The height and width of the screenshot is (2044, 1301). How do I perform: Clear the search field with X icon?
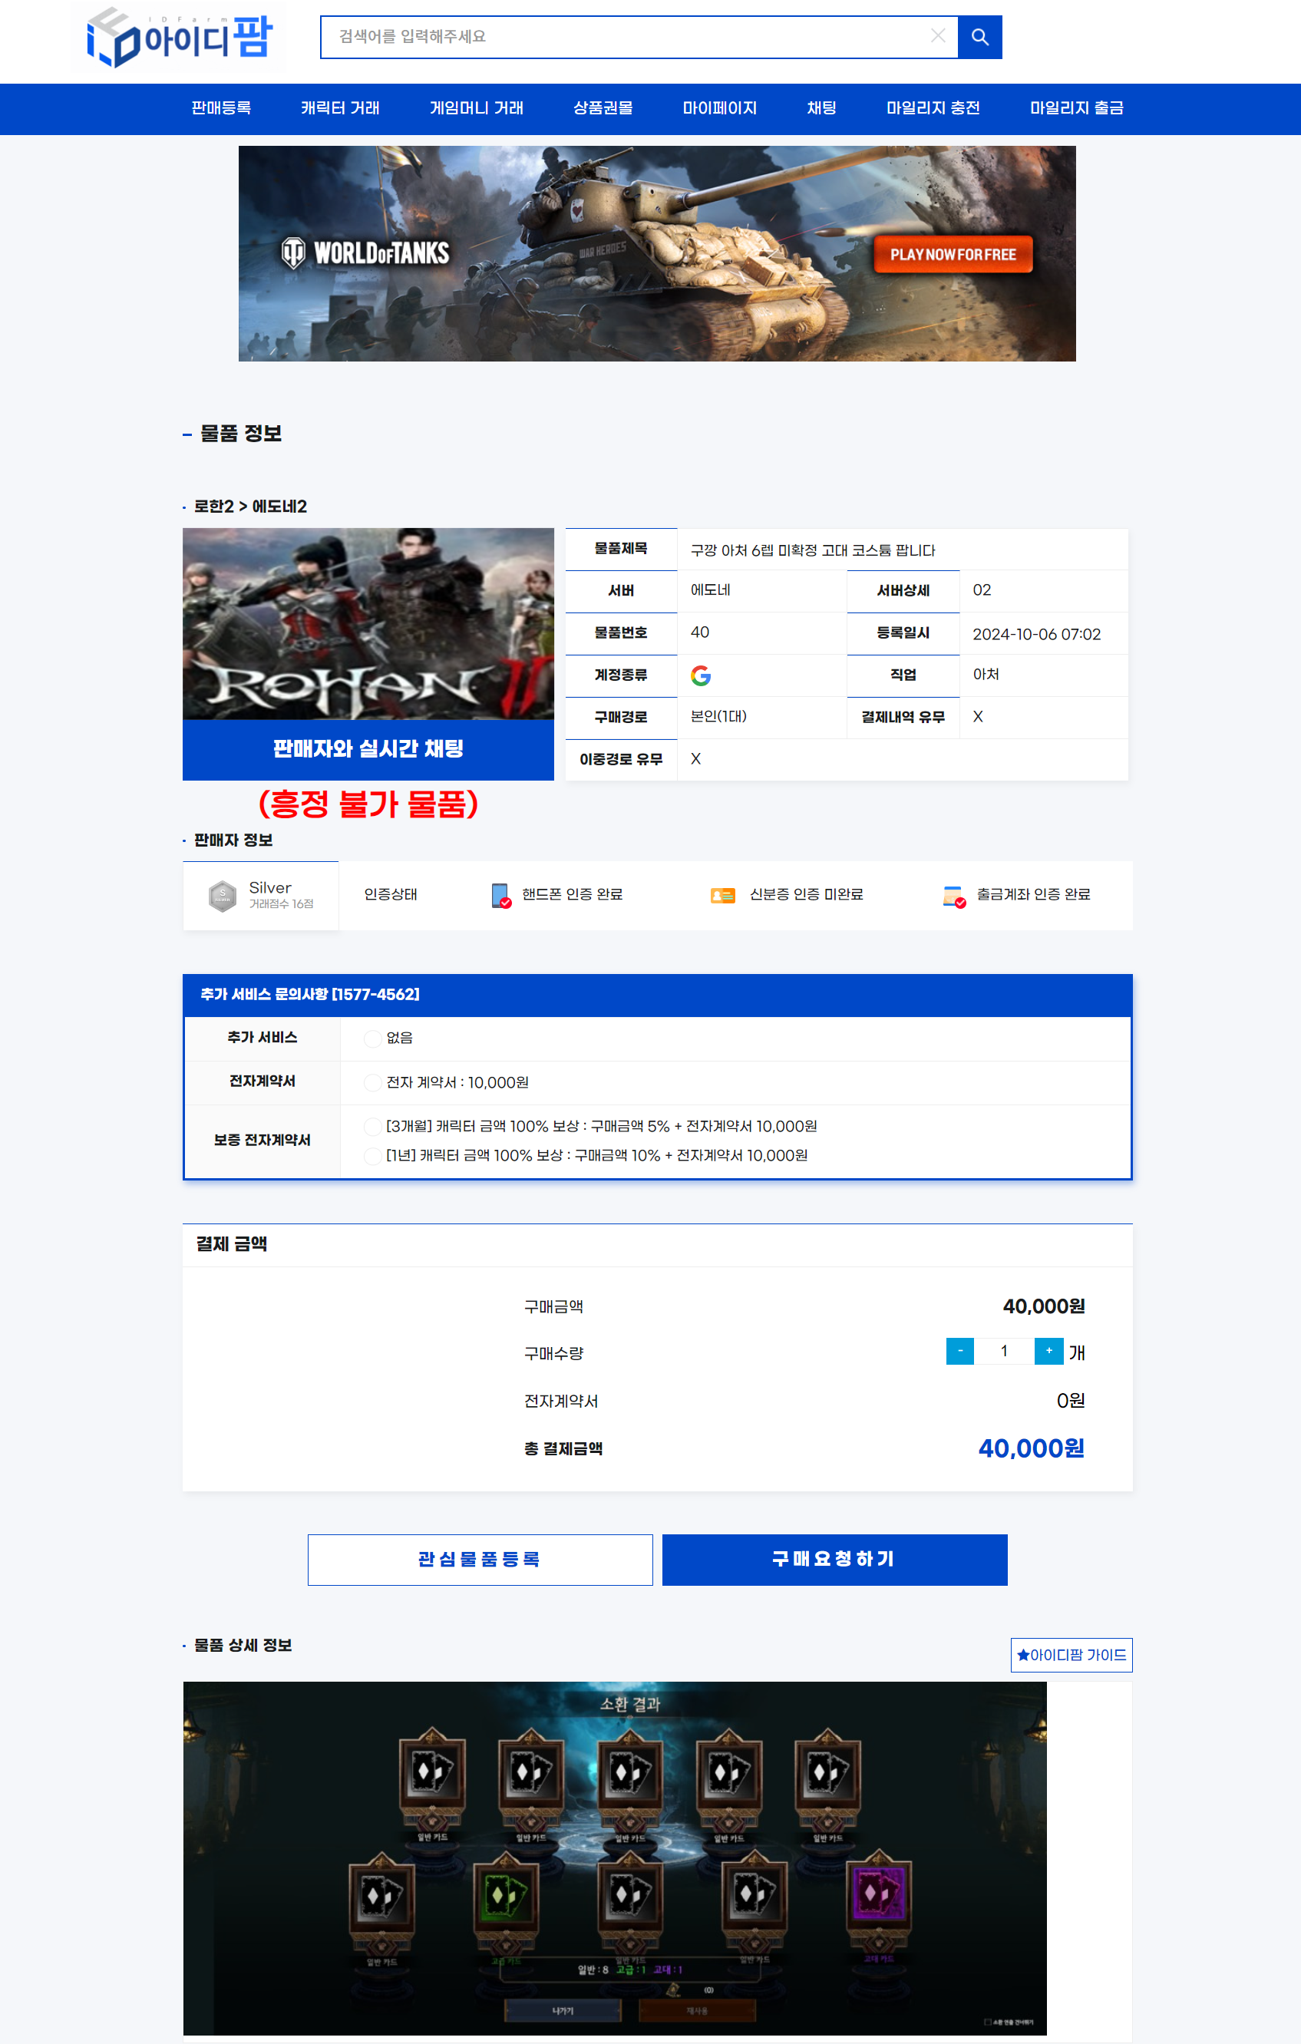click(938, 35)
